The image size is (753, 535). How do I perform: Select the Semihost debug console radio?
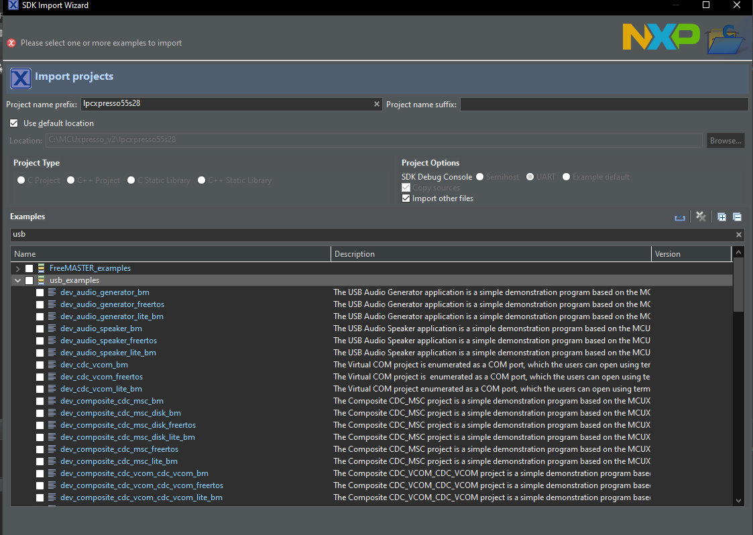pos(479,177)
